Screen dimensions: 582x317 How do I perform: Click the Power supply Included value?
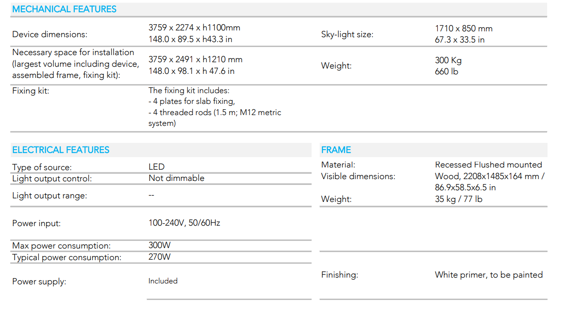[163, 281]
